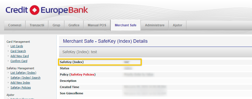Open the Grup tab

click(56, 25)
